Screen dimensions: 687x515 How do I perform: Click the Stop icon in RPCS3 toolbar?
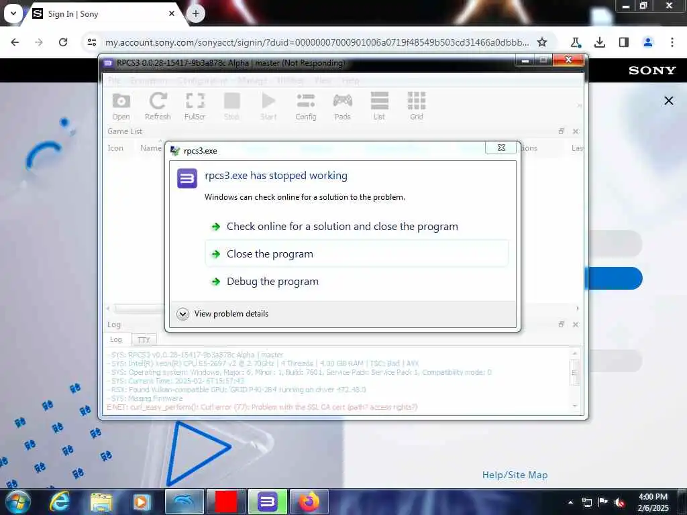231,105
